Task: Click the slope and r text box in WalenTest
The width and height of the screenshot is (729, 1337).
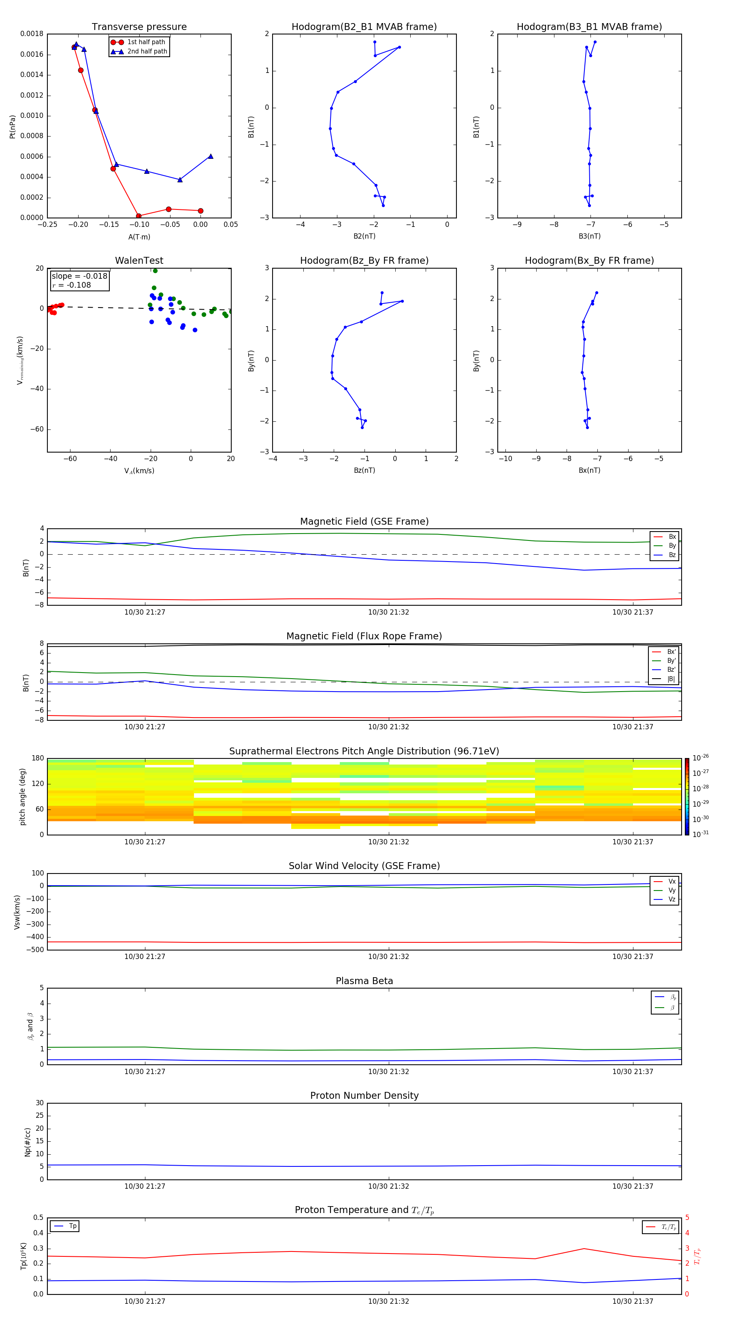Action: 79,280
